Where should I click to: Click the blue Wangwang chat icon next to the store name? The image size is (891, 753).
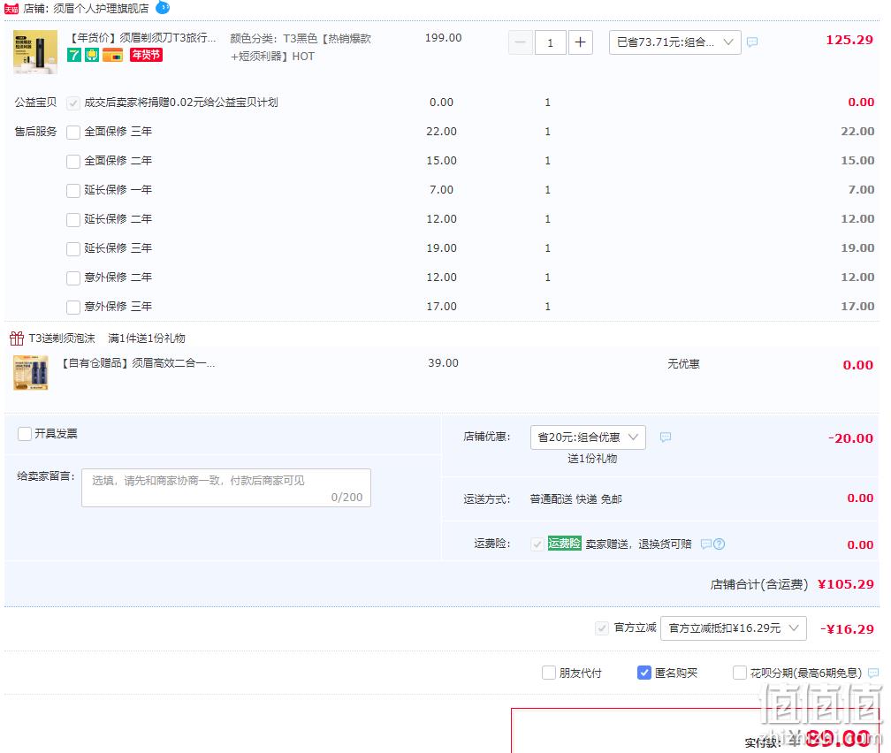[163, 7]
